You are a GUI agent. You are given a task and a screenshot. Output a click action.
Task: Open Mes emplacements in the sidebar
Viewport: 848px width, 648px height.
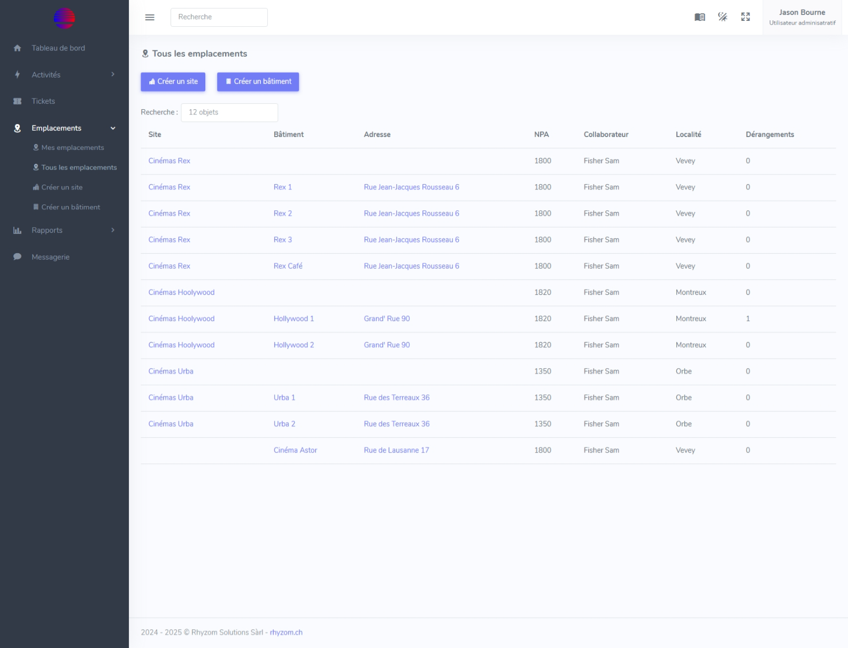pos(72,148)
